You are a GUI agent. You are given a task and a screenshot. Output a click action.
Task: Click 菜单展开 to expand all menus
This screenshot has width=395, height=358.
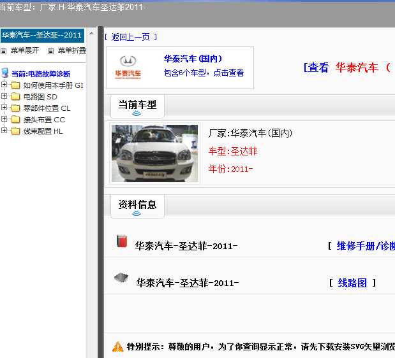click(x=24, y=50)
